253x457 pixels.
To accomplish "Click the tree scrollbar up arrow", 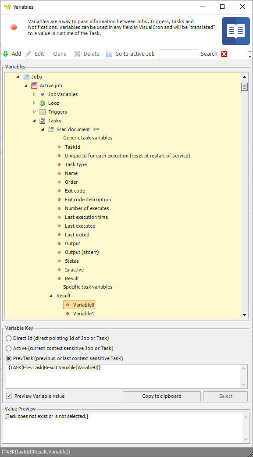I will coord(244,77).
